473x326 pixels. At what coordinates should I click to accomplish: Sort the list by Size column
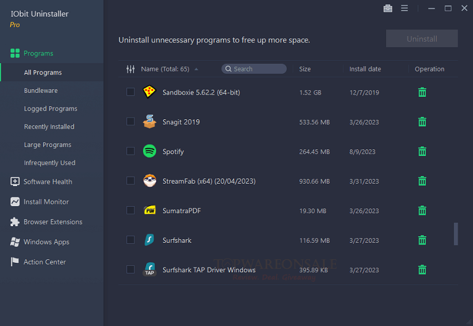click(x=304, y=69)
